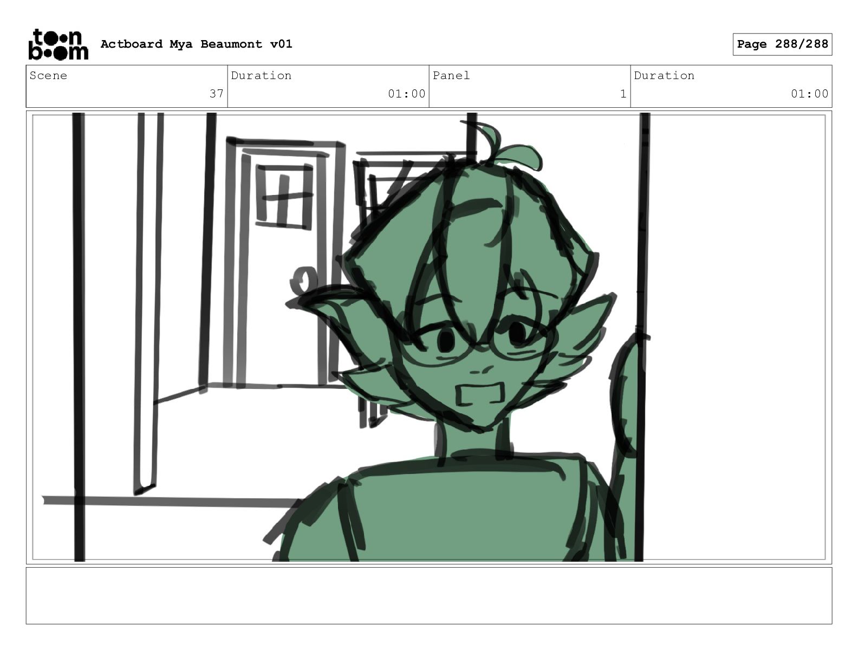Image resolution: width=858 pixels, height=663 pixels.
Task: Select the panel number 1
Action: coord(623,94)
